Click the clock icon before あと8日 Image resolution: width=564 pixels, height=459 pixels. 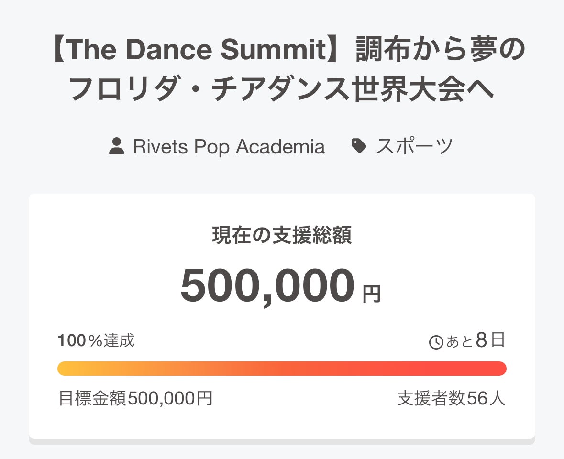436,342
